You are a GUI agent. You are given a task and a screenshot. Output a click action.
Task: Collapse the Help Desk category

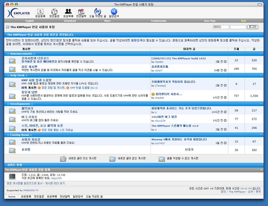261,75
